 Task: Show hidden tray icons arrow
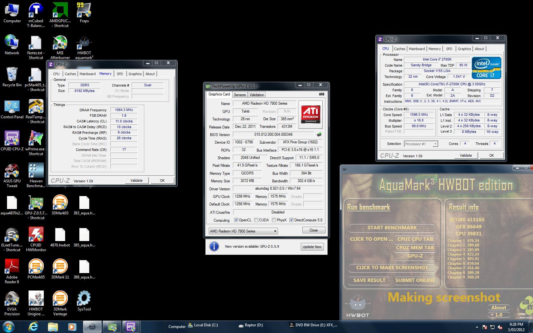477,327
